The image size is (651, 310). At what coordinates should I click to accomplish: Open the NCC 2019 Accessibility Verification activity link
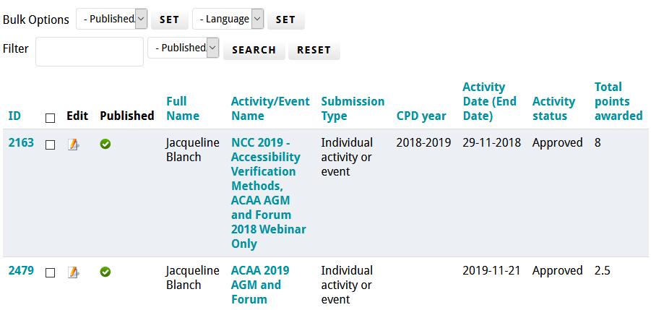(269, 193)
